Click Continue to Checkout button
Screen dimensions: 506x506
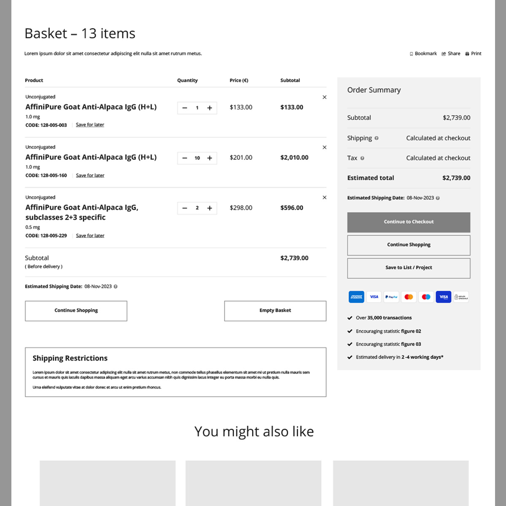click(x=409, y=222)
